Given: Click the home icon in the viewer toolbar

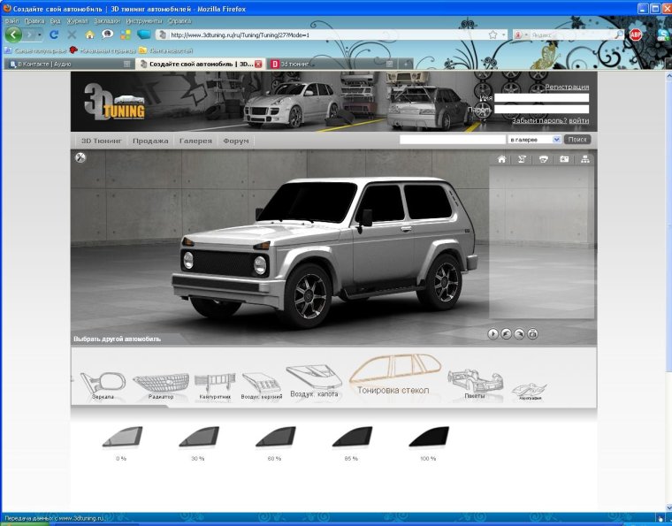Looking at the screenshot, I should pos(501,159).
